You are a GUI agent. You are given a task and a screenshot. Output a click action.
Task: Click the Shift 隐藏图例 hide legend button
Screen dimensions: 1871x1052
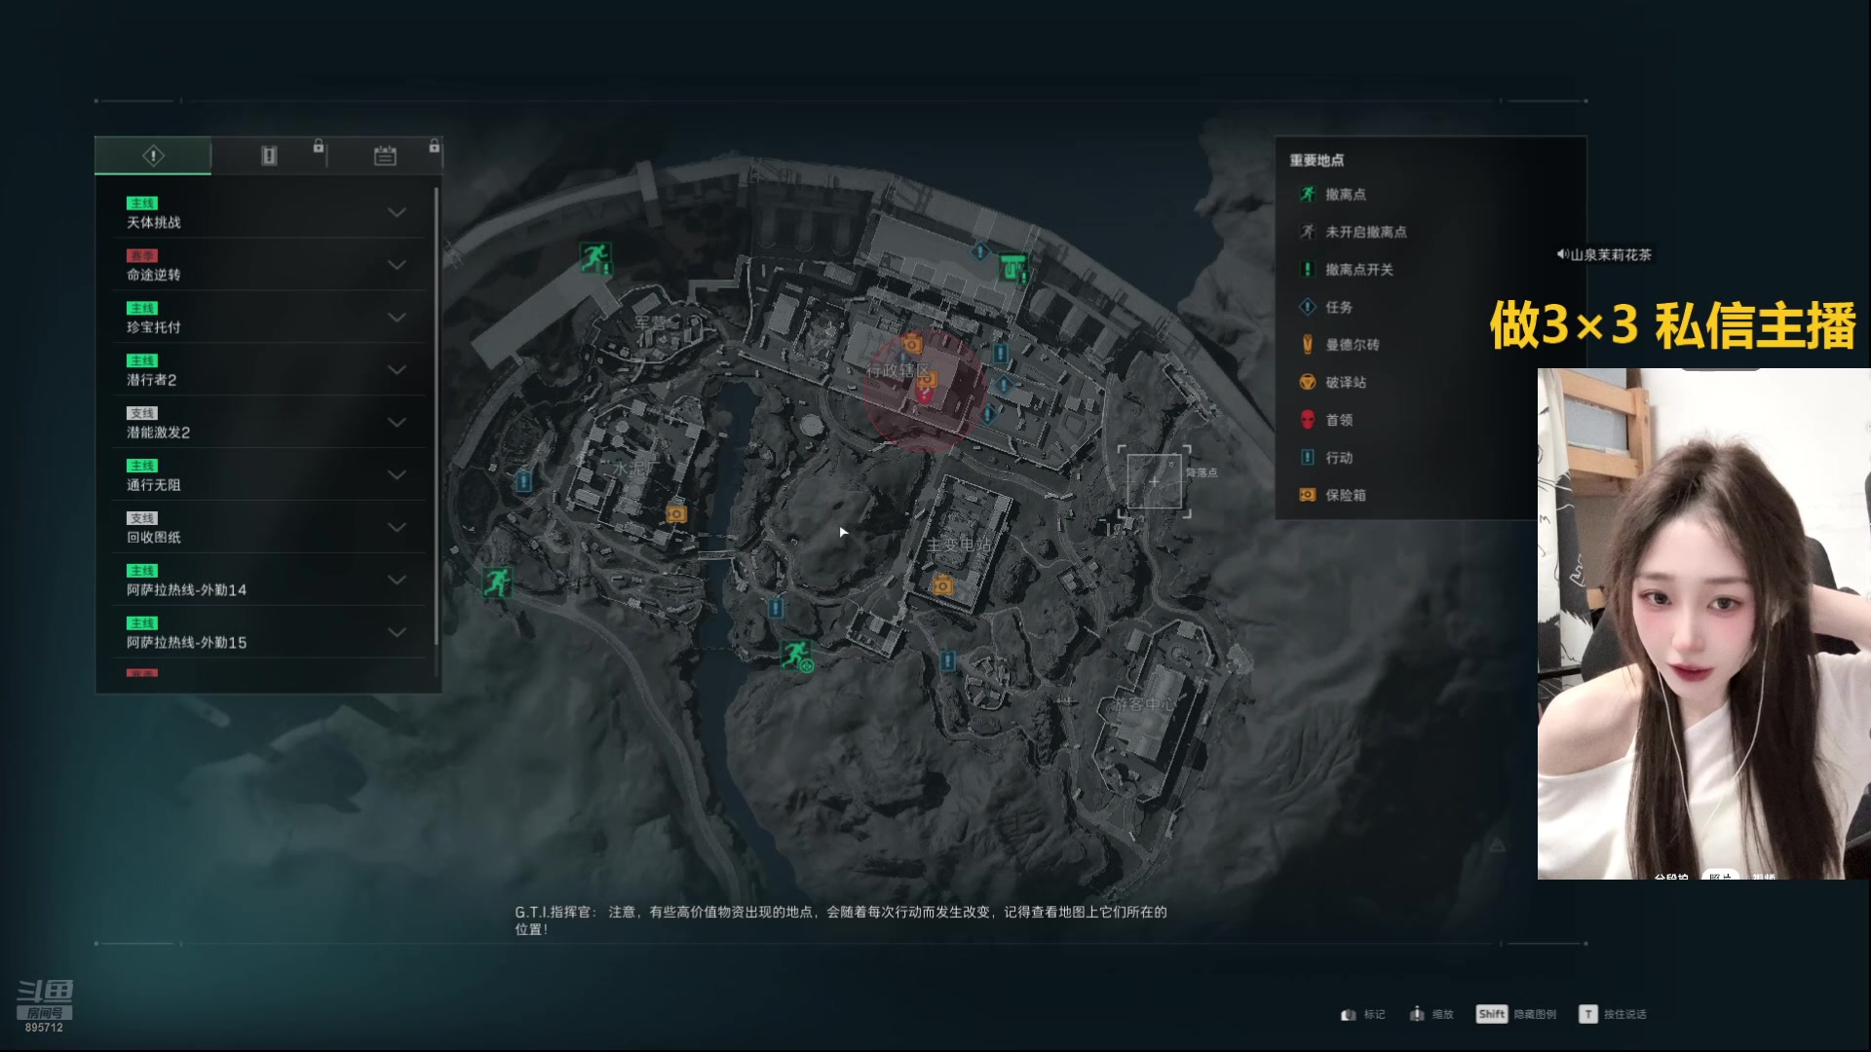1516,1014
